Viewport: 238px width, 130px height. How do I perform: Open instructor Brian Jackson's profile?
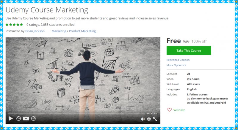[35, 31]
